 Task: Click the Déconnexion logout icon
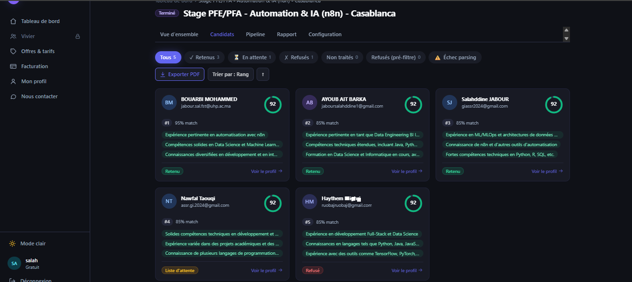pyautogui.click(x=12, y=280)
